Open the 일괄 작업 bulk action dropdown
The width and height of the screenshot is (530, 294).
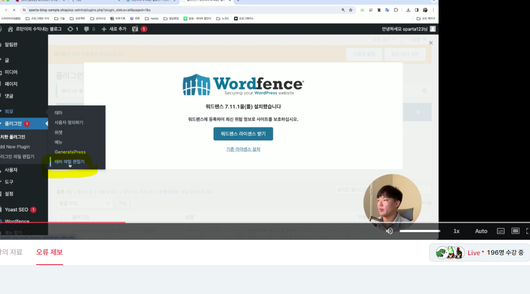point(84,203)
